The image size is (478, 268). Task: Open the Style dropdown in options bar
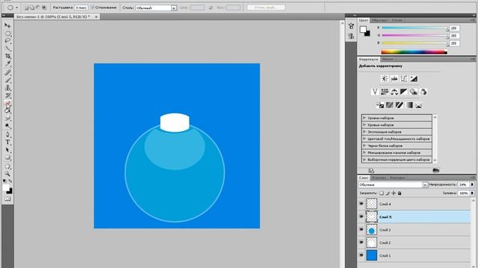point(156,8)
